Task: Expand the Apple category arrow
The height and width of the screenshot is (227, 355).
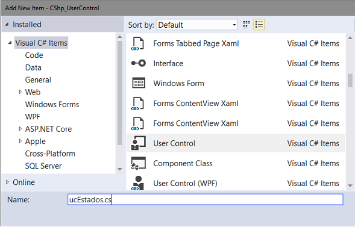Action: (20, 141)
